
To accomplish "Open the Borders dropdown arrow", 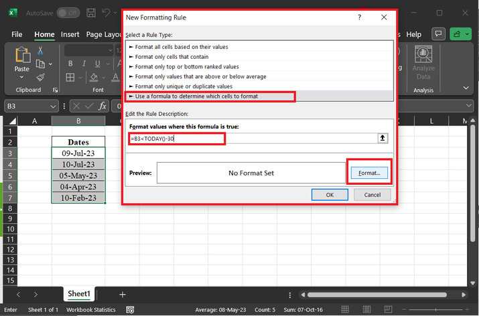I will (80, 78).
